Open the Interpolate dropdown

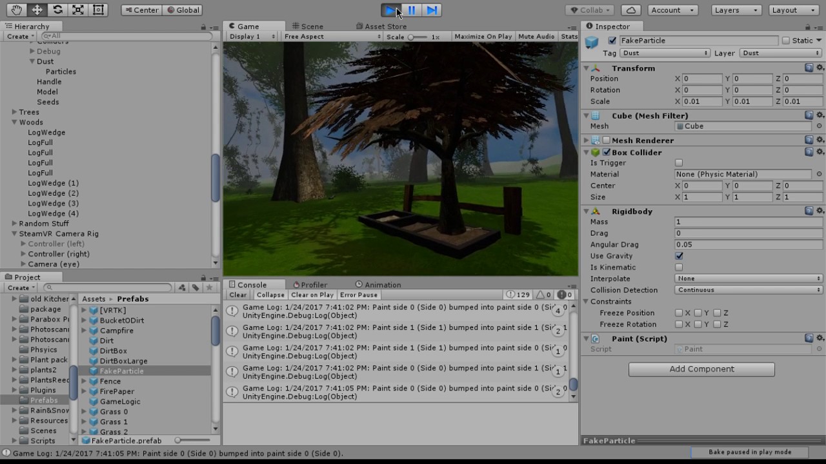point(749,278)
